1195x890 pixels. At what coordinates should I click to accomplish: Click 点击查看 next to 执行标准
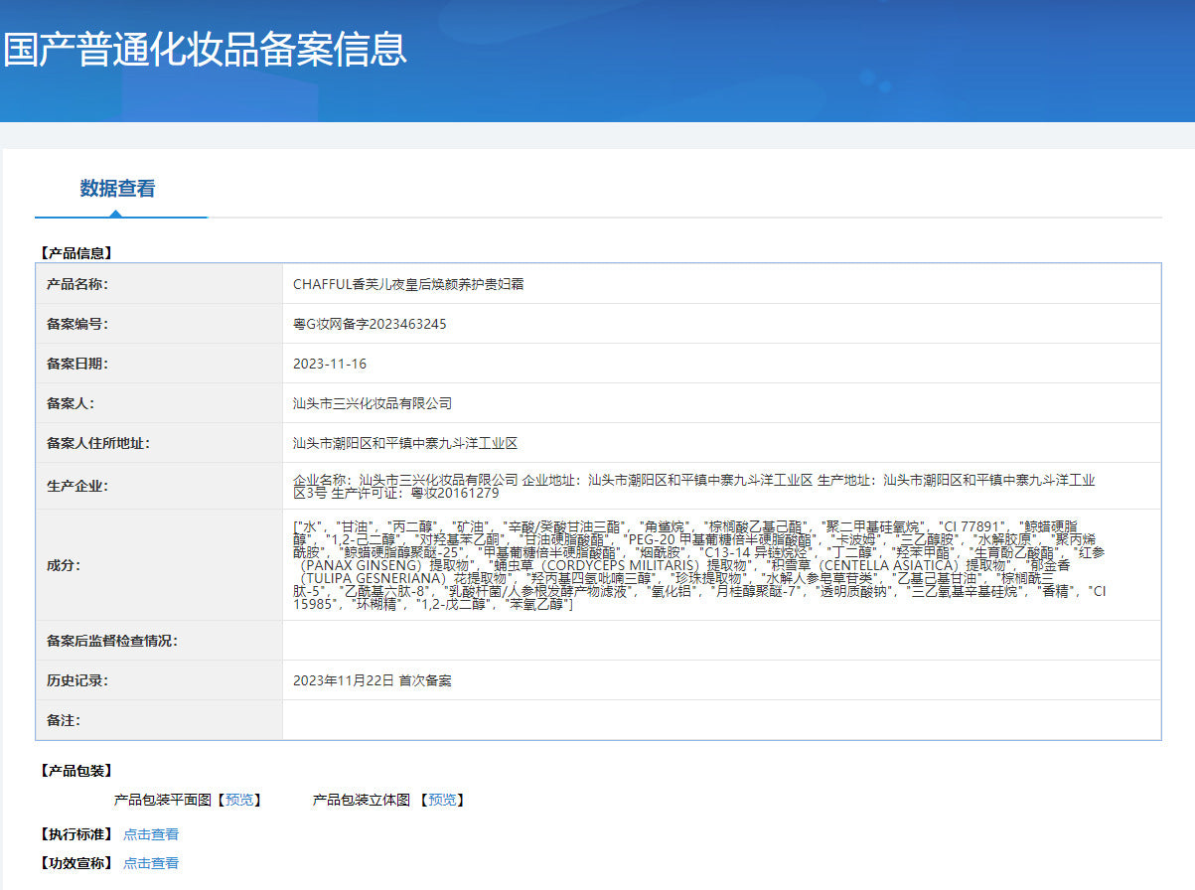[151, 834]
